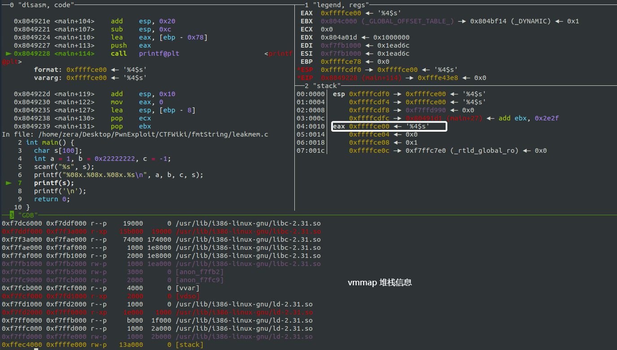Click the EAX label in the regs pane
The image size is (617, 350).
(x=306, y=13)
